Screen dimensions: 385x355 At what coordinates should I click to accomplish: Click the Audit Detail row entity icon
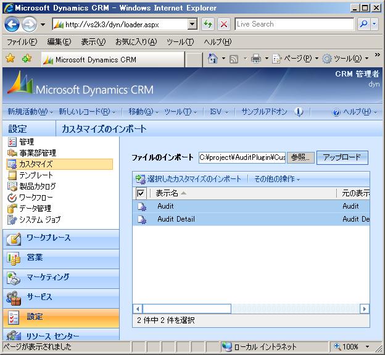point(142,219)
